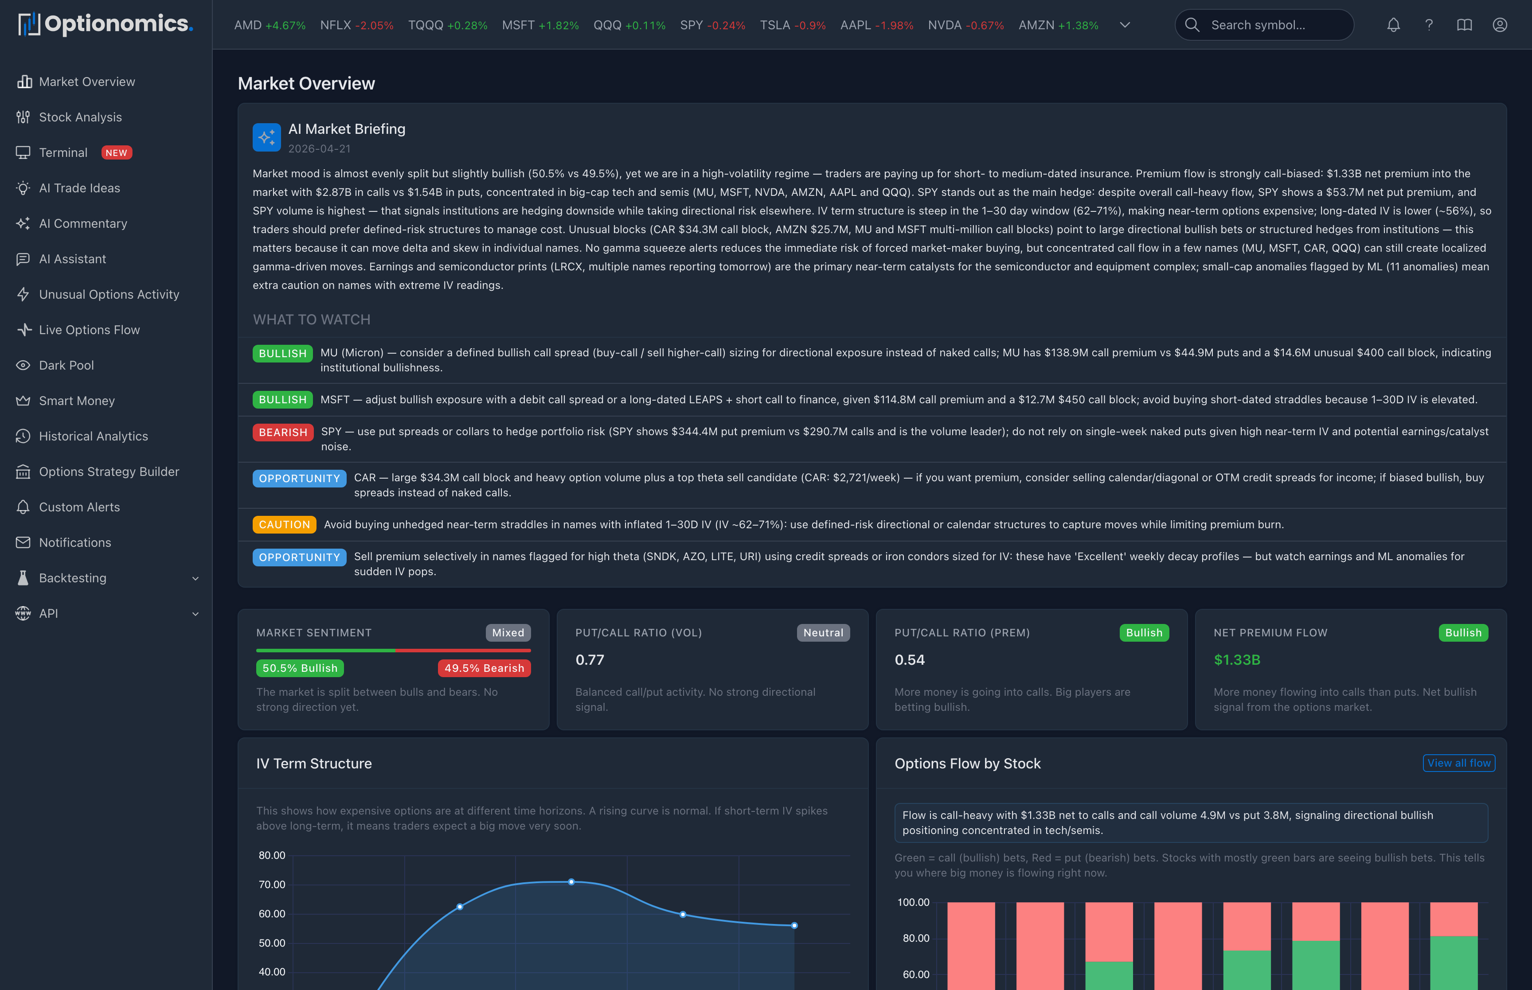Expand the ticker tape dropdown chevron
The image size is (1532, 990).
(1125, 25)
